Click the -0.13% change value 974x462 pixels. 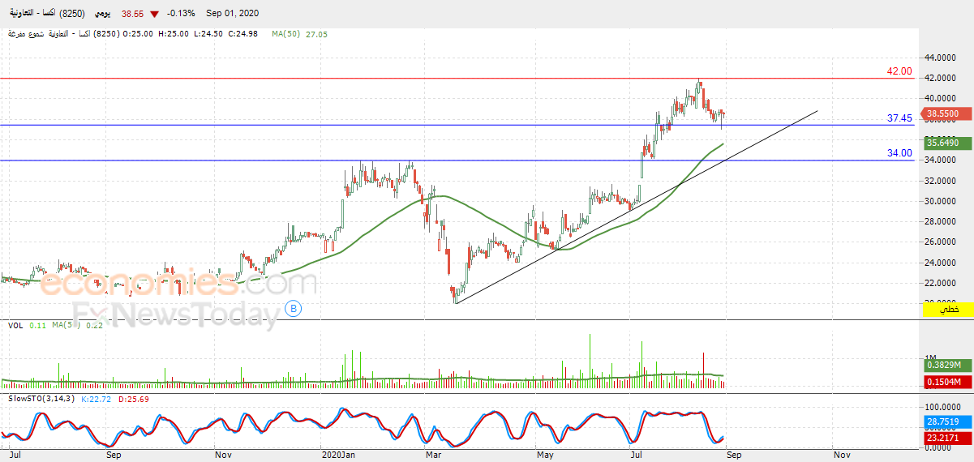(180, 15)
